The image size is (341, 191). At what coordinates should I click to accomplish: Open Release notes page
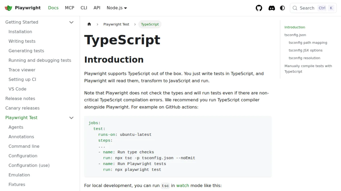pos(20,98)
